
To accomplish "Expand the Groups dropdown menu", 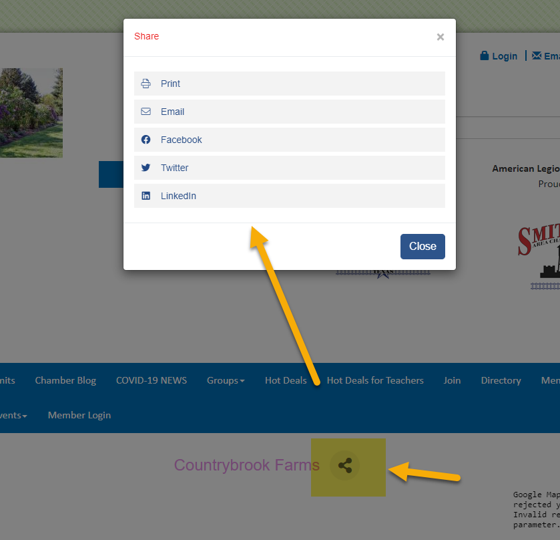I will pyautogui.click(x=226, y=380).
